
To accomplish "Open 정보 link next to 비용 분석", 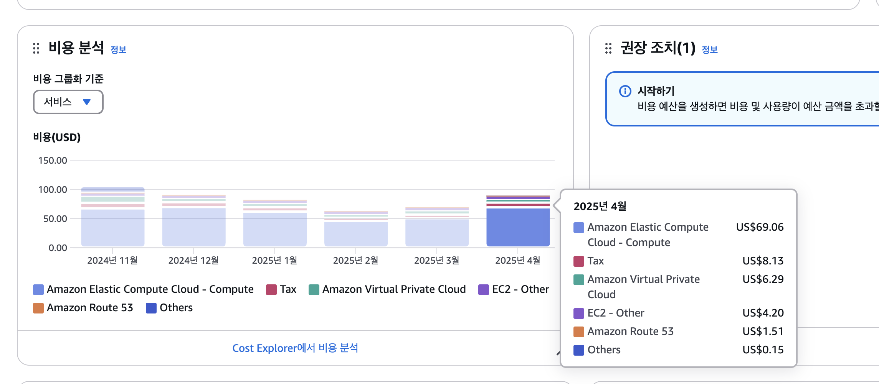I will pyautogui.click(x=118, y=50).
